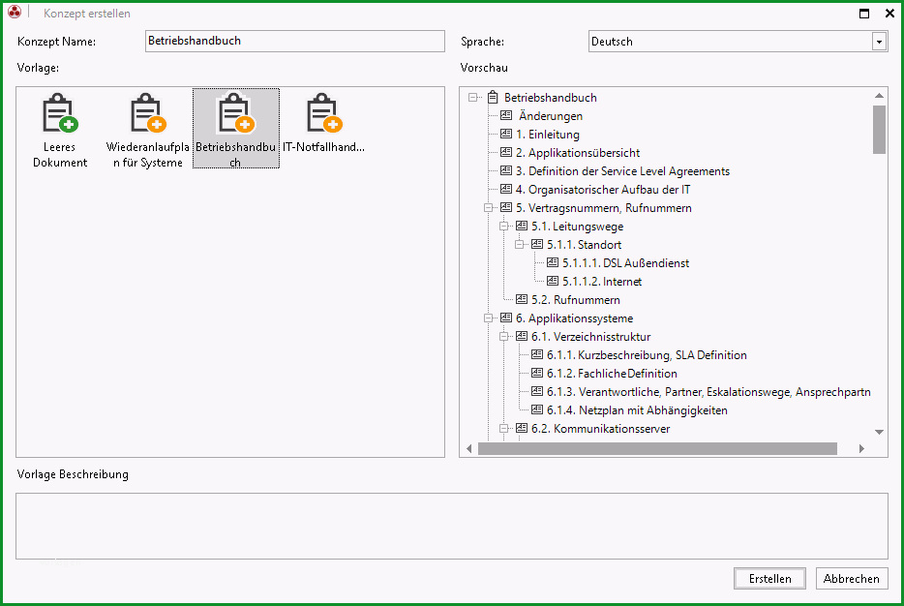Click the icon of 5. Vertragsnummern, Rufnummern
Image resolution: width=904 pixels, height=606 pixels.
click(506, 207)
